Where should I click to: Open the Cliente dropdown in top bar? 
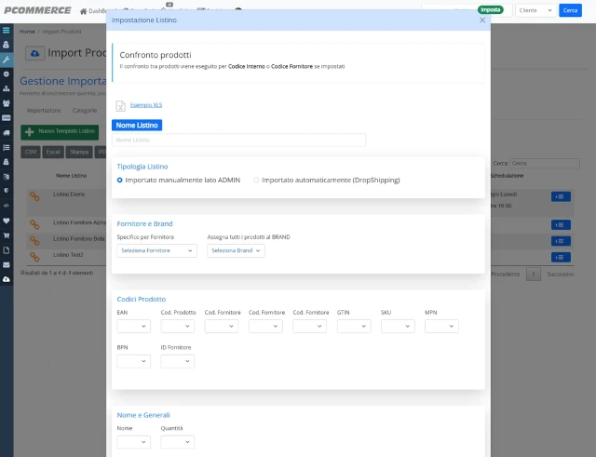535,10
